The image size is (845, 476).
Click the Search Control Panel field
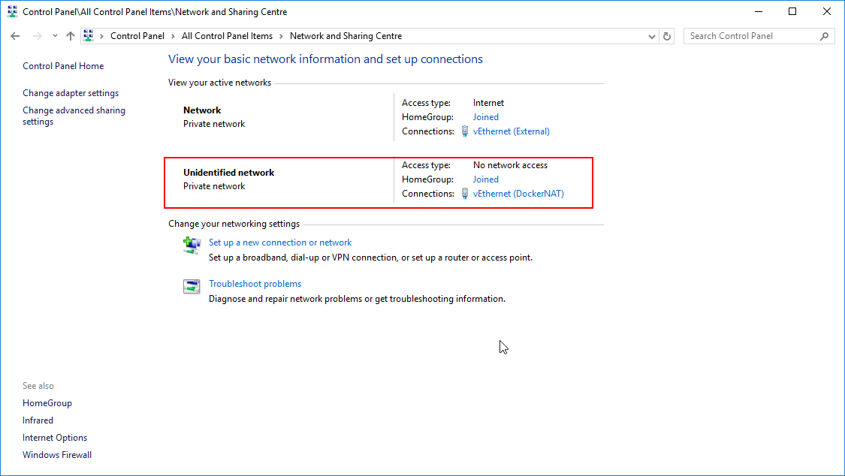751,36
